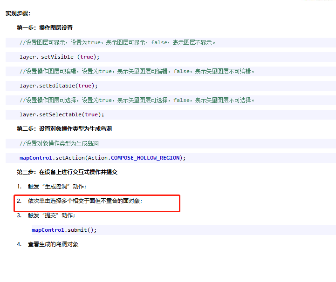Click the code line 'layer. setVisible (true);'
Viewport: 336px width, 282px height.
point(60,57)
